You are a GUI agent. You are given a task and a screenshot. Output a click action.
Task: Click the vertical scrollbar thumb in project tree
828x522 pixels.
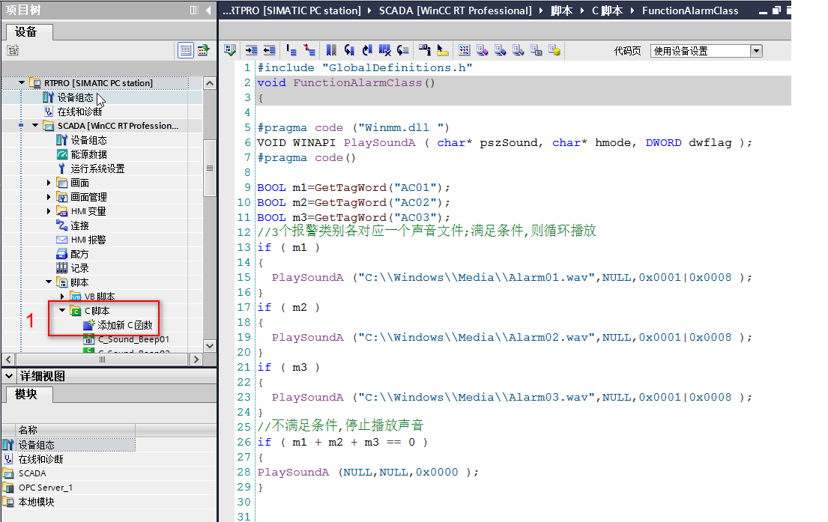coord(210,168)
